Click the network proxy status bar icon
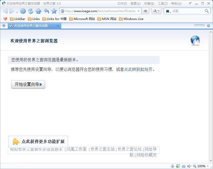 [x=184, y=166]
